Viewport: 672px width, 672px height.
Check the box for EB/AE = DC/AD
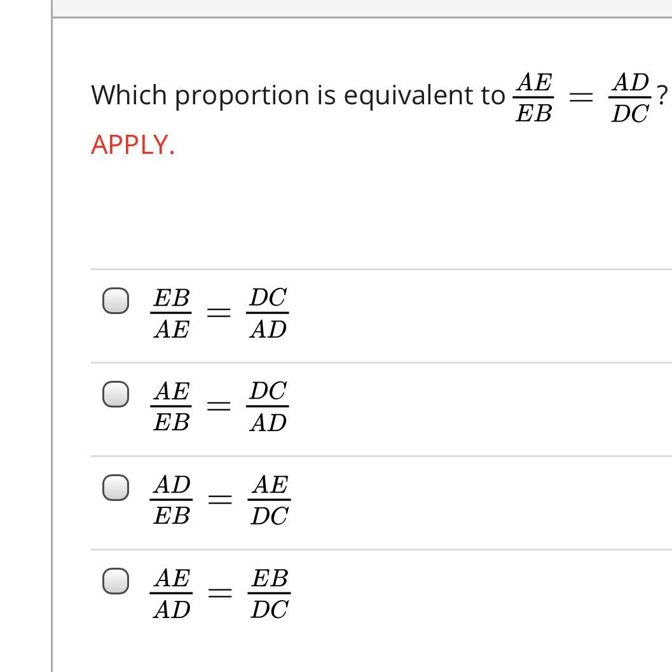click(x=116, y=301)
